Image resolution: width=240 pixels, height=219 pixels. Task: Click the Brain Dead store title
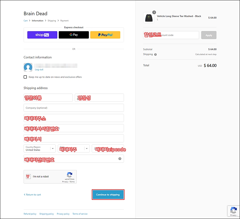[36, 14]
